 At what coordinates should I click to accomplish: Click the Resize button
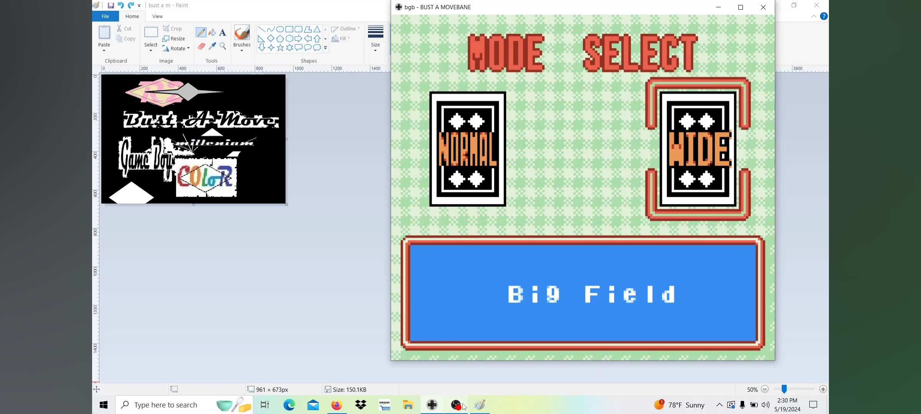174,39
